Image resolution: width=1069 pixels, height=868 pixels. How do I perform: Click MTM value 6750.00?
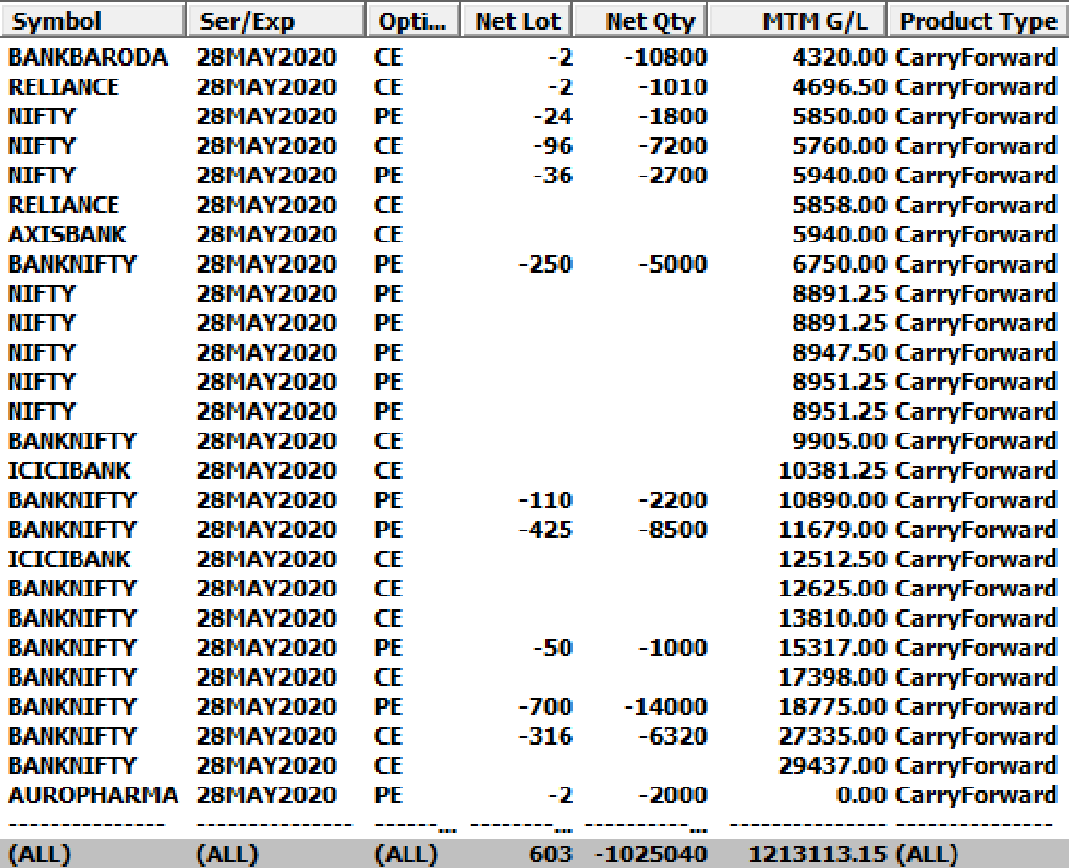tap(839, 264)
